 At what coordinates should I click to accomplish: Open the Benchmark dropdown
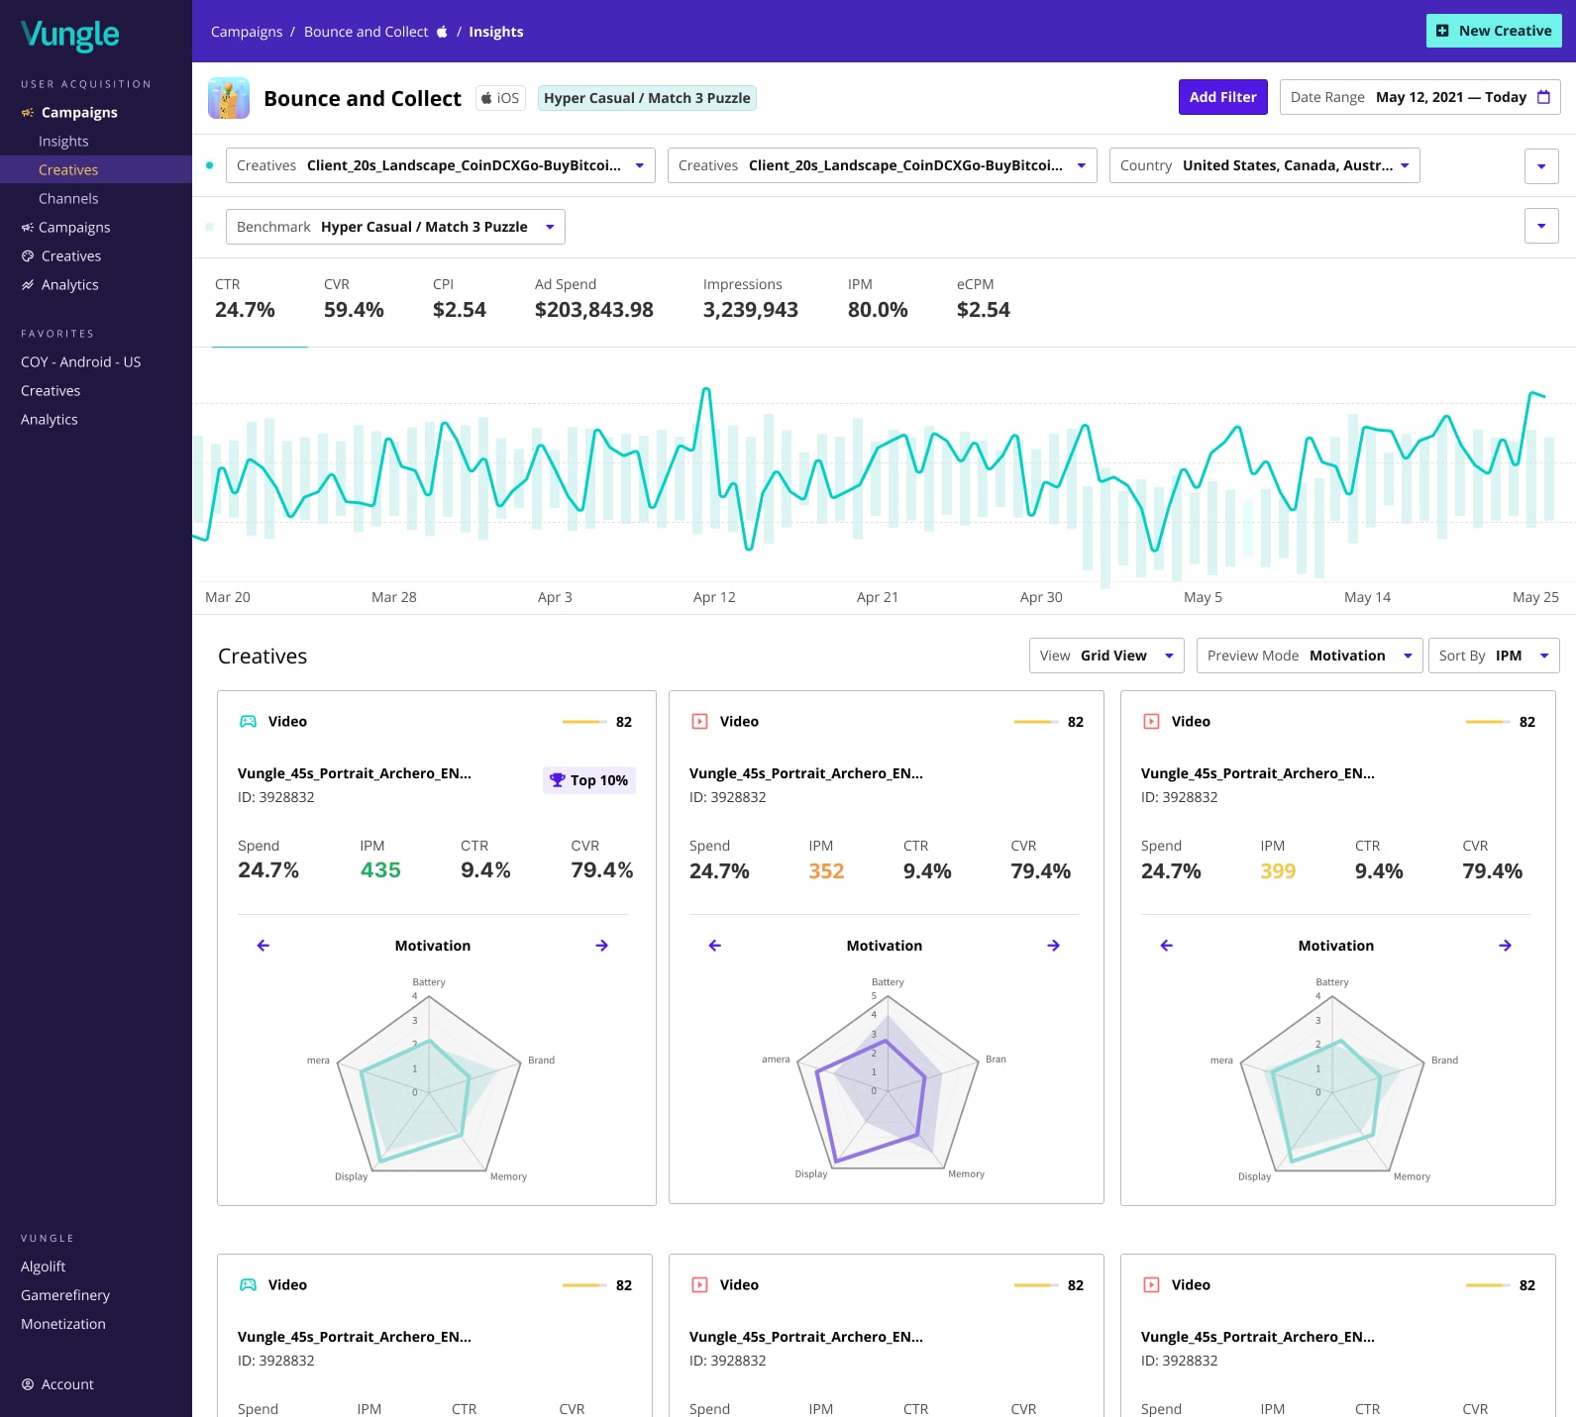(395, 227)
